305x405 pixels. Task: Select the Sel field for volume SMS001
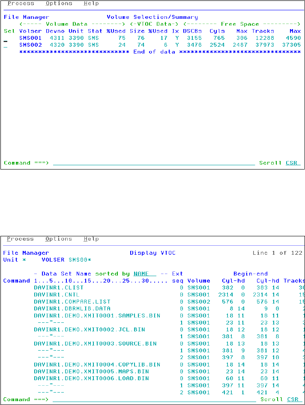pos(6,39)
